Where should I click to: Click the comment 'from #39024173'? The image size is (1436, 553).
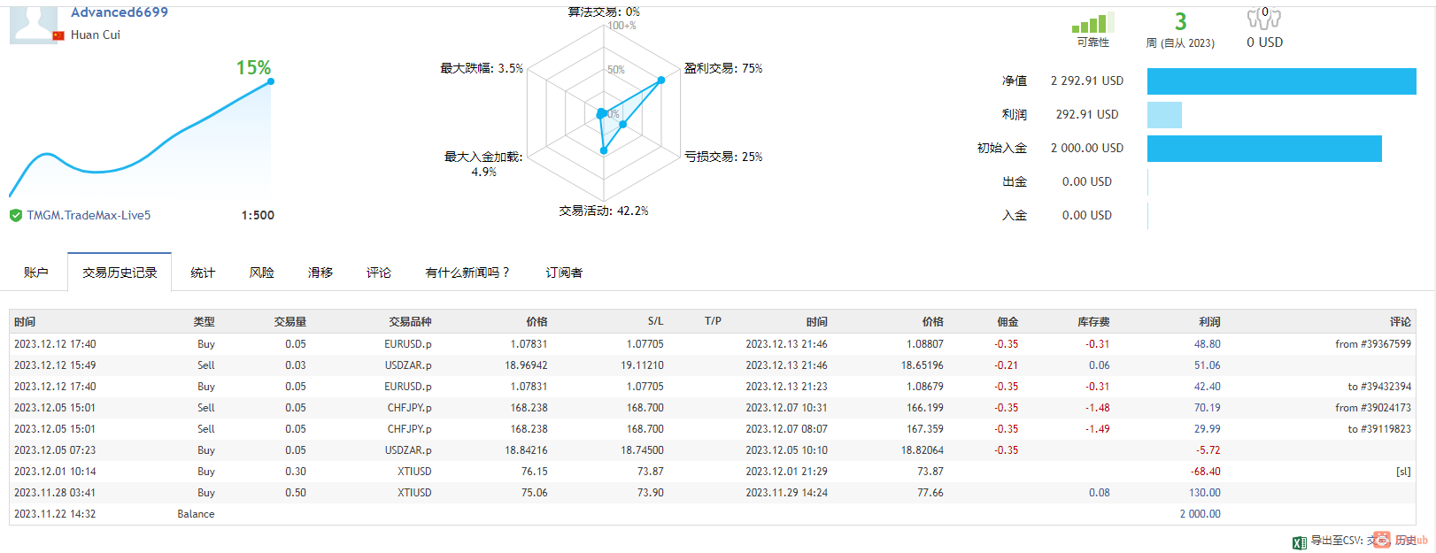(x=1373, y=408)
